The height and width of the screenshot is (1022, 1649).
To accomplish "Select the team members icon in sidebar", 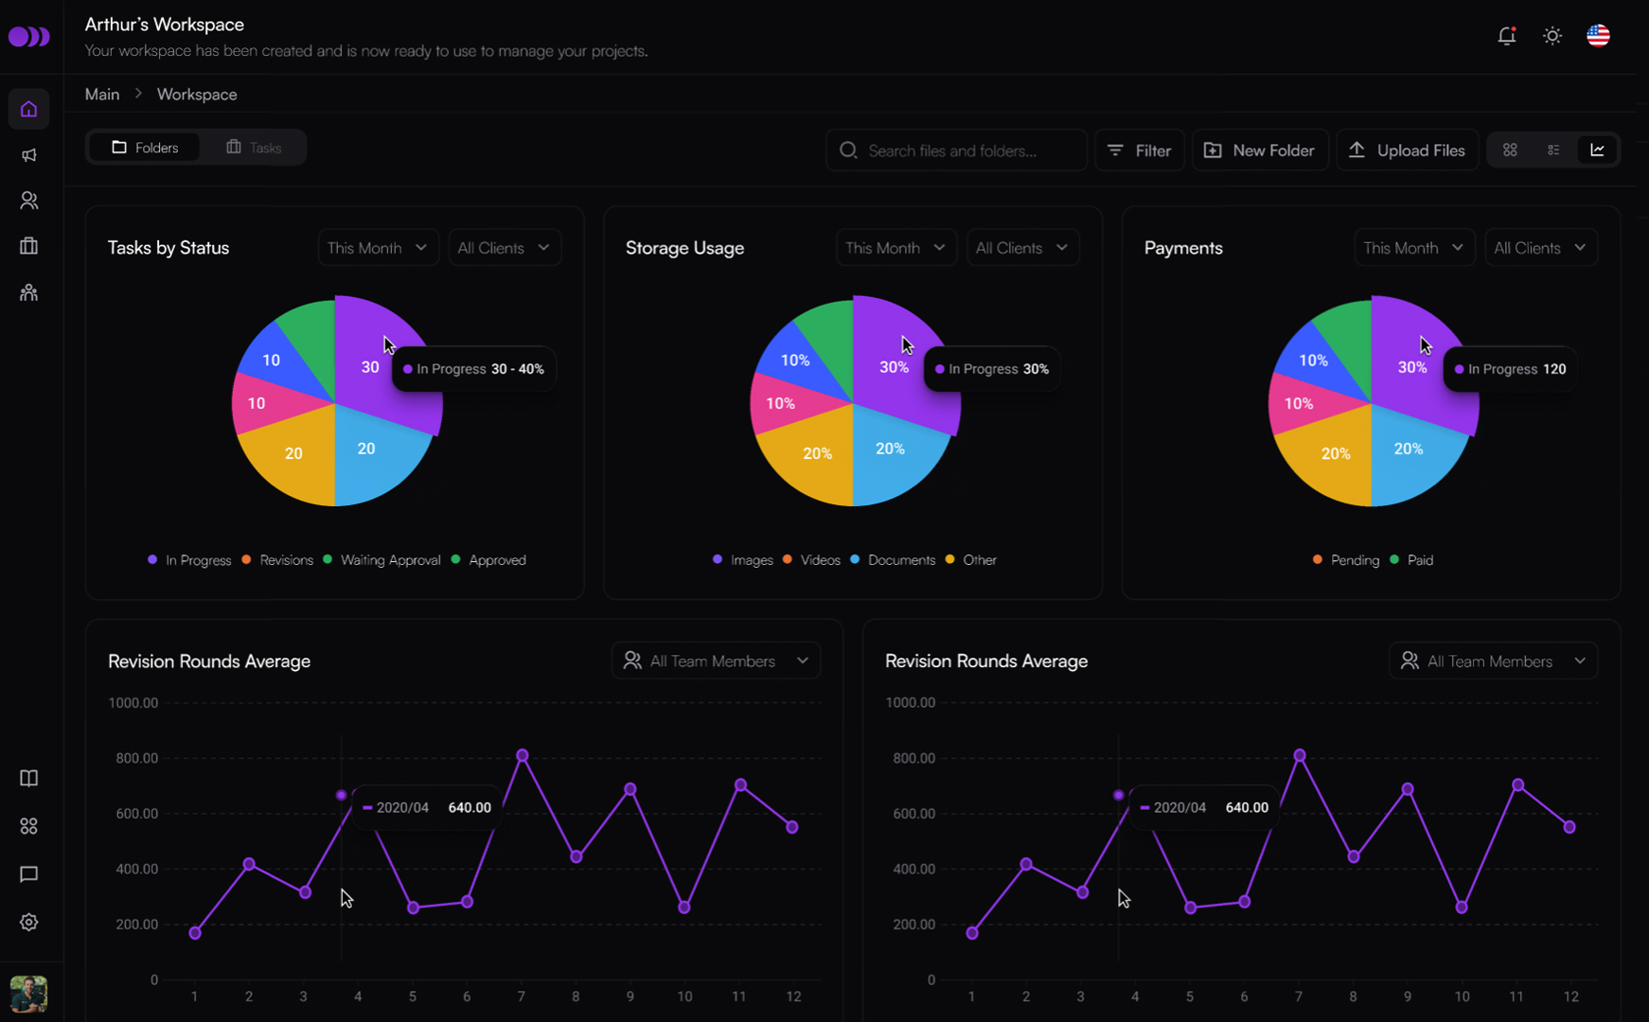I will pos(28,291).
